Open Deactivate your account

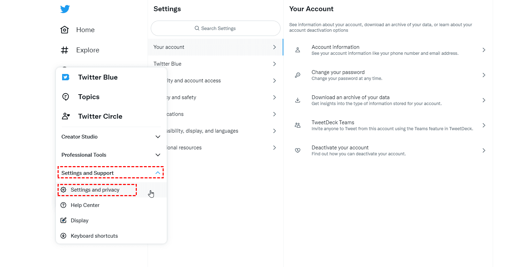(x=387, y=150)
